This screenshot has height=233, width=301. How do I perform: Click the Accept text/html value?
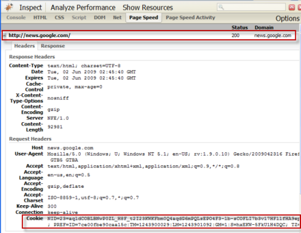click(x=143, y=166)
